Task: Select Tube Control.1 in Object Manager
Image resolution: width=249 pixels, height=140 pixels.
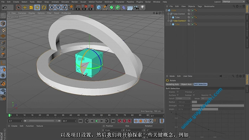Action: [179, 21]
